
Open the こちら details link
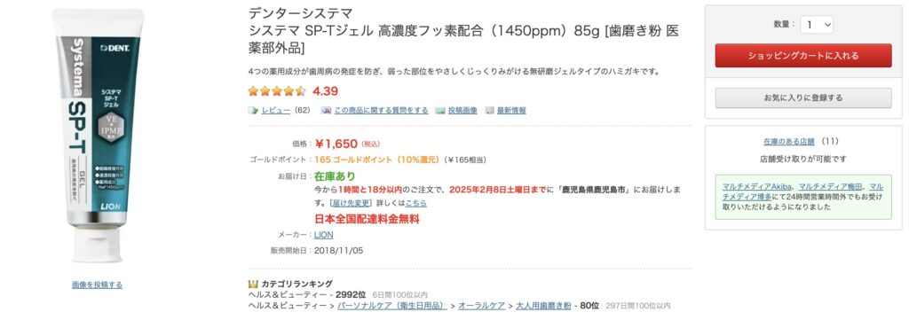[x=415, y=203]
